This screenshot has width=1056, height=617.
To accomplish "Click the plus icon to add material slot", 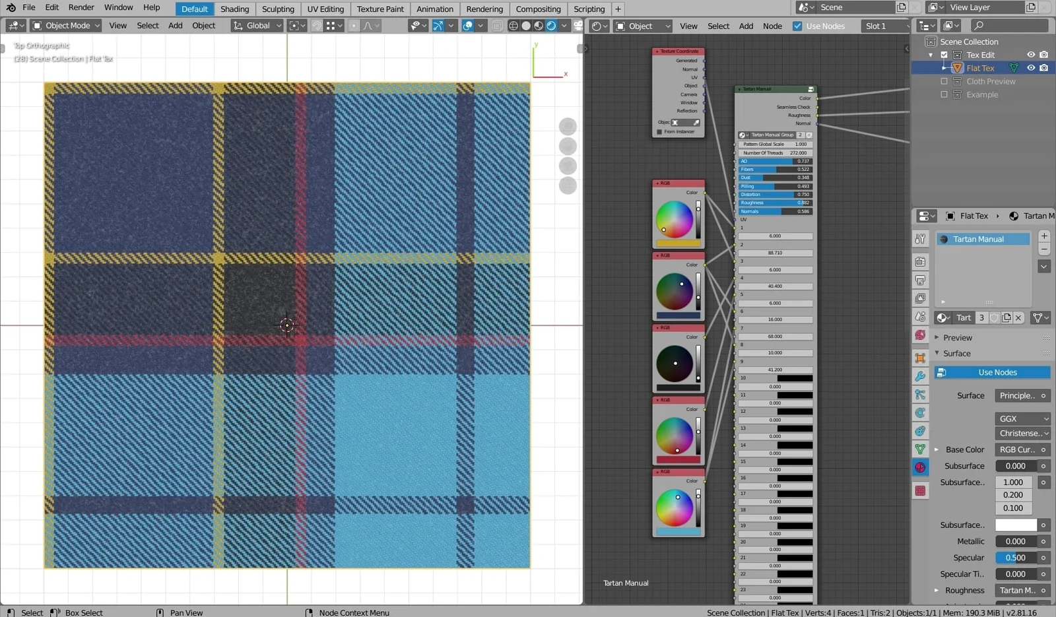I will tap(1043, 236).
